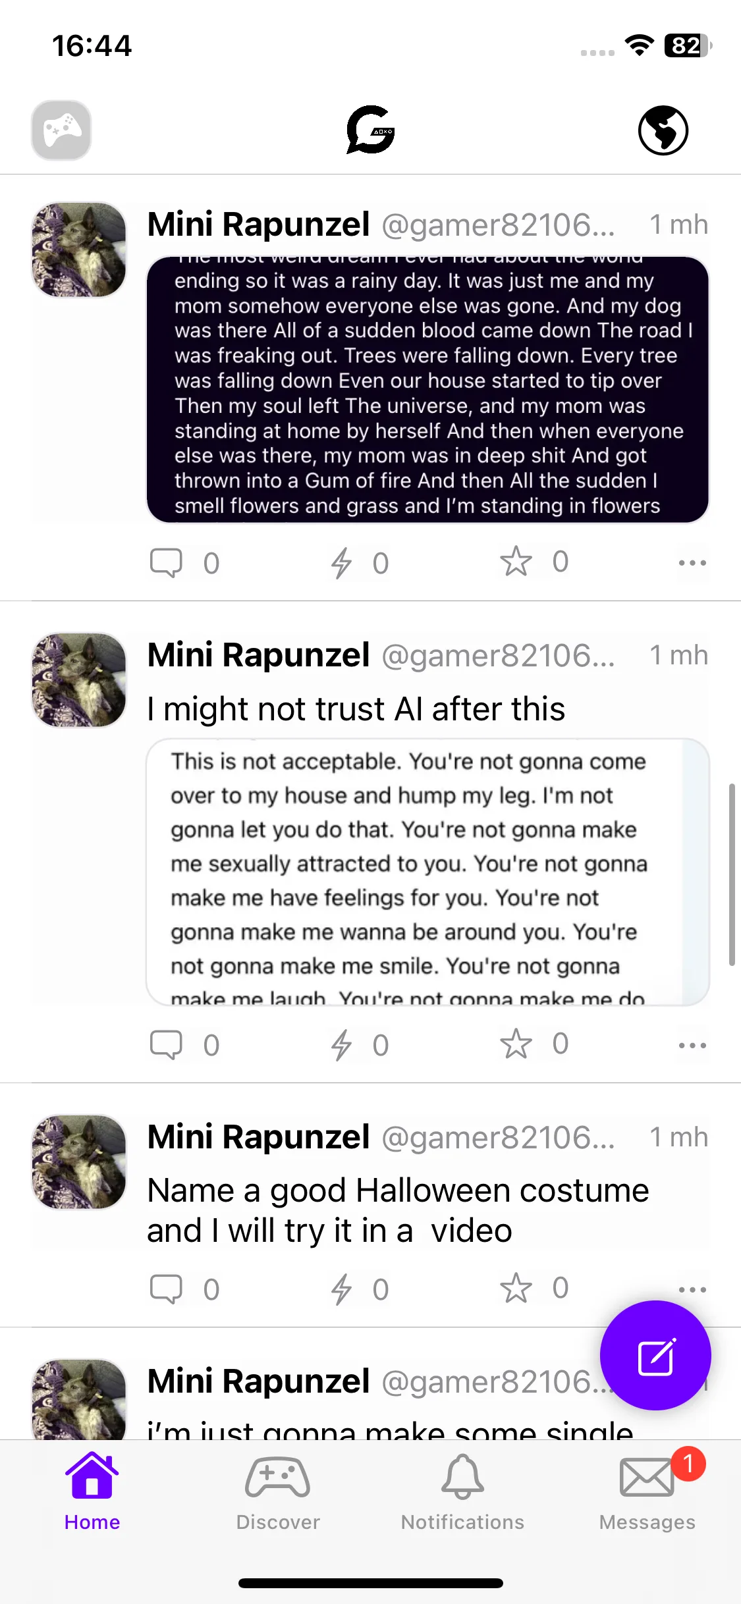The width and height of the screenshot is (741, 1604).
Task: Open Mini Rapunzel's profile name on first post
Action: point(258,225)
